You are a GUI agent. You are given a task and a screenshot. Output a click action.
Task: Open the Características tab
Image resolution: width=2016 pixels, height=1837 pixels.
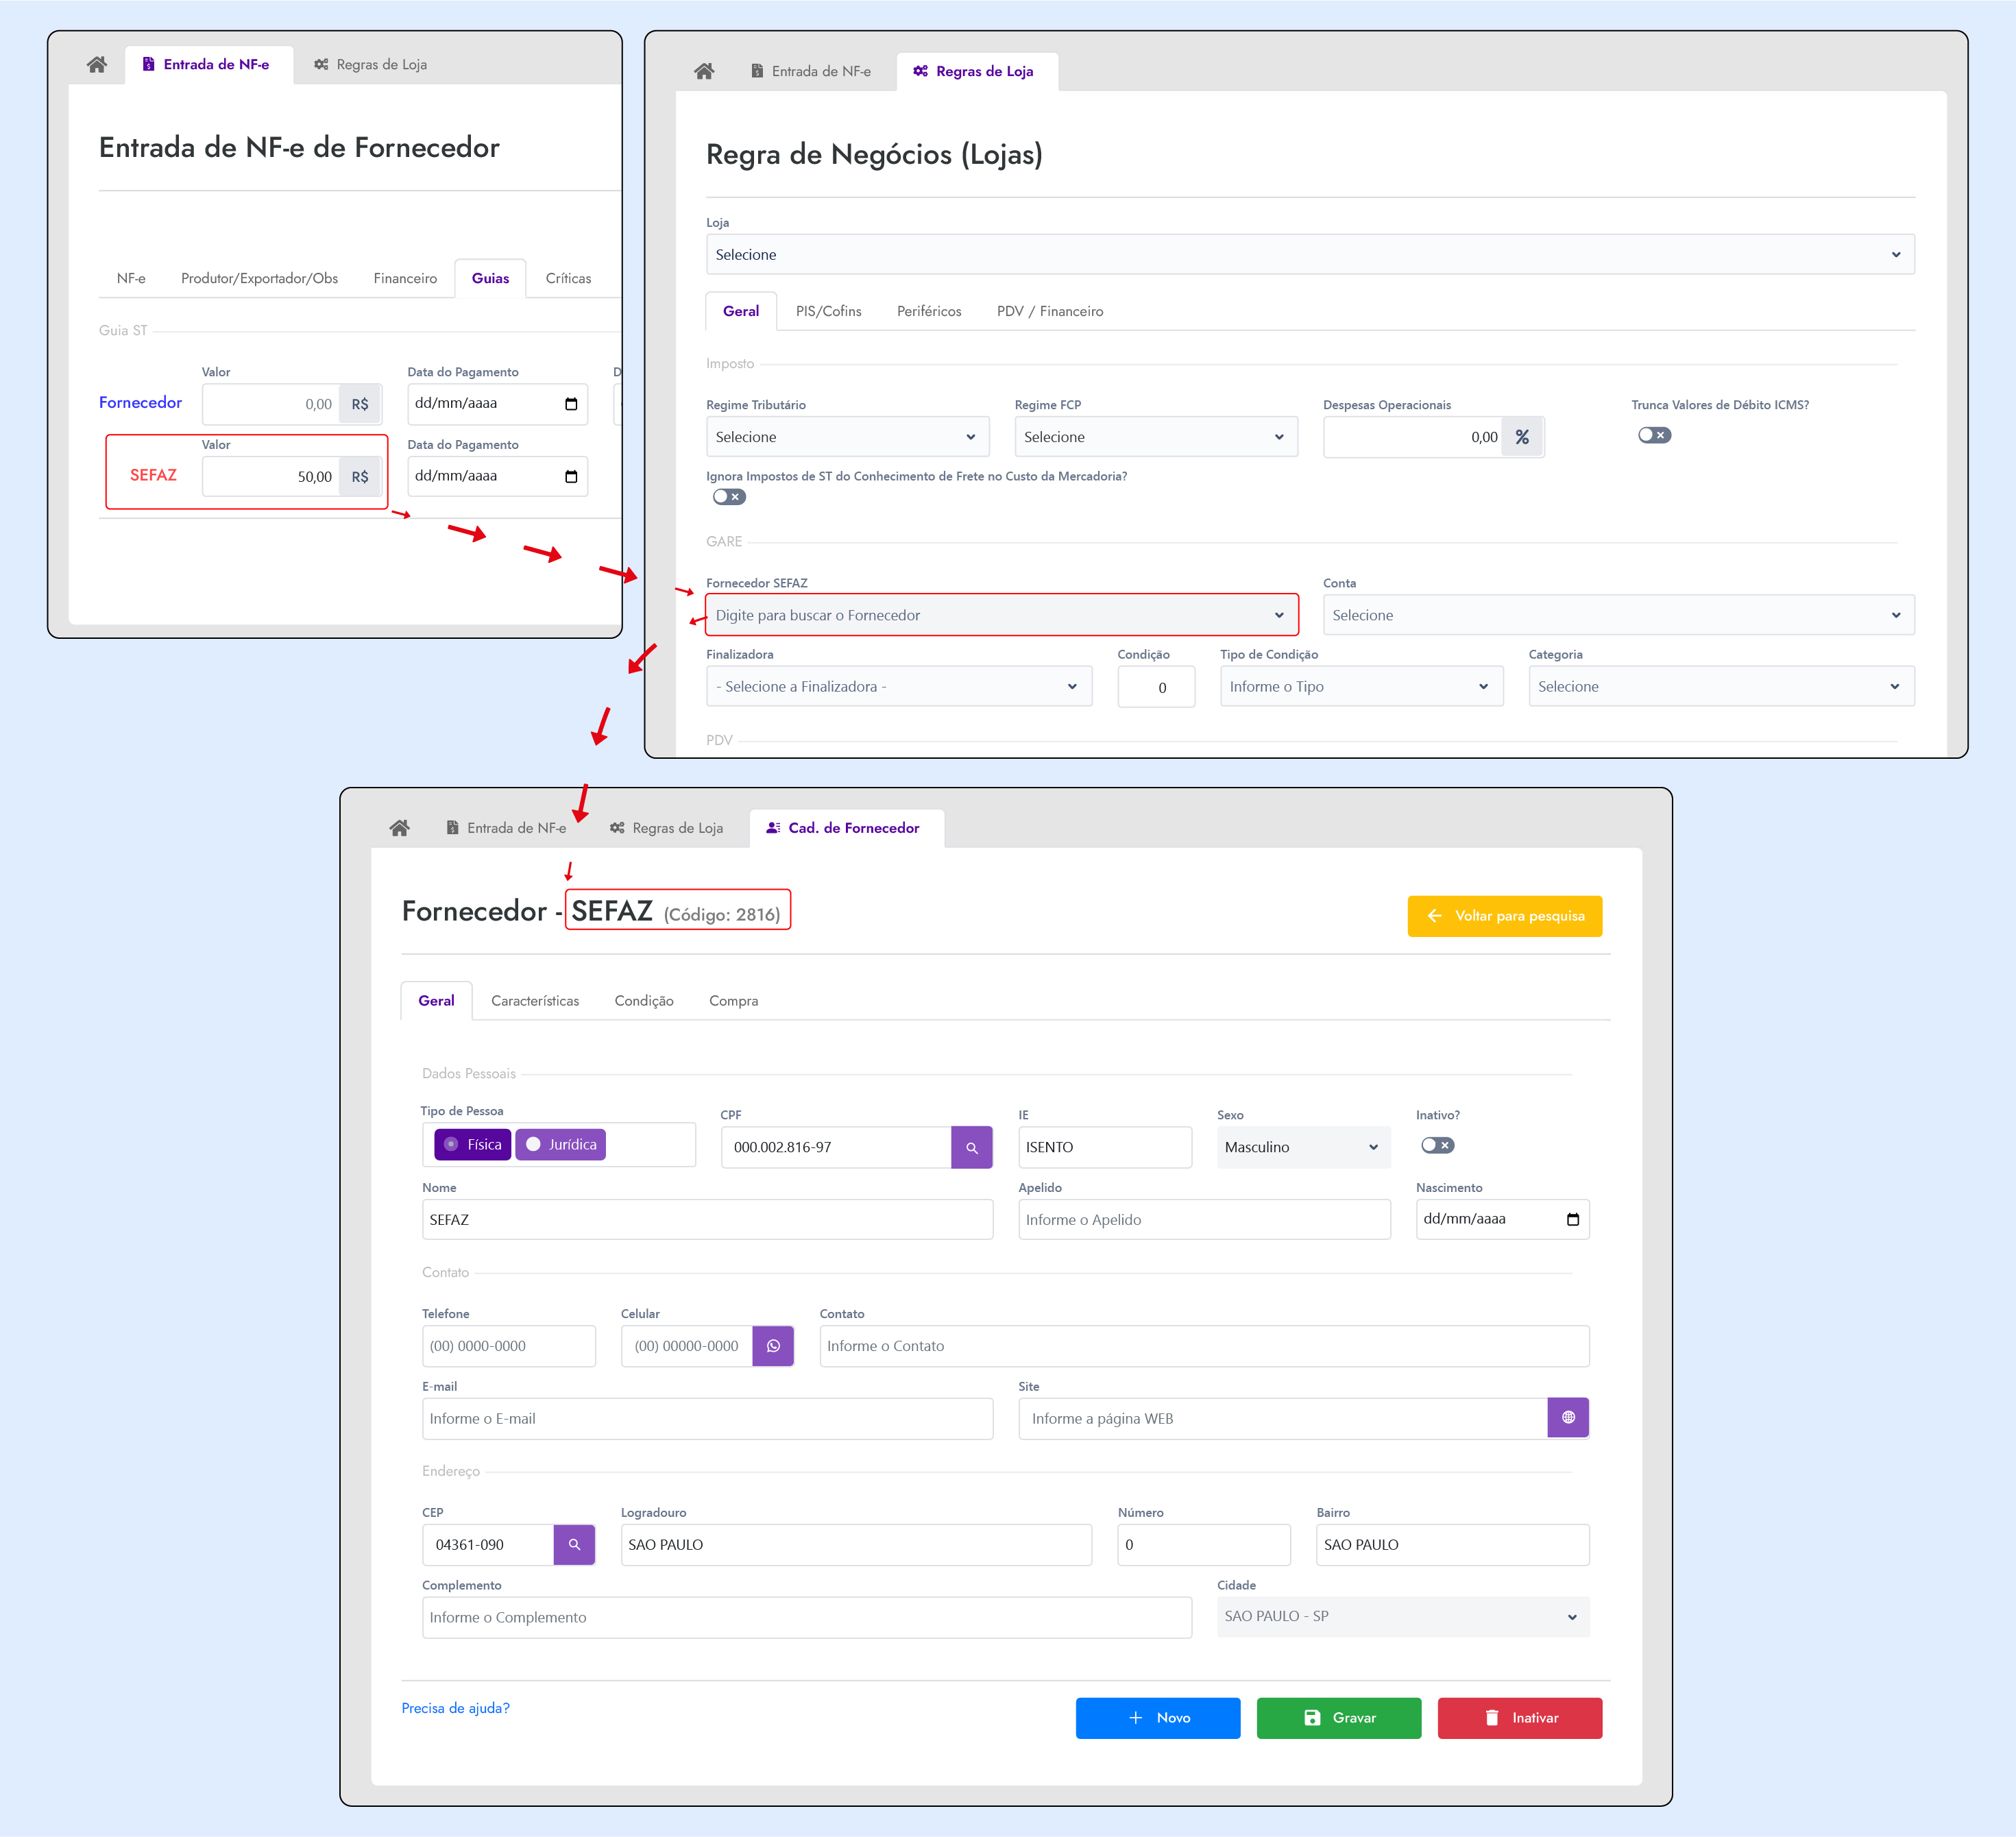(534, 1001)
